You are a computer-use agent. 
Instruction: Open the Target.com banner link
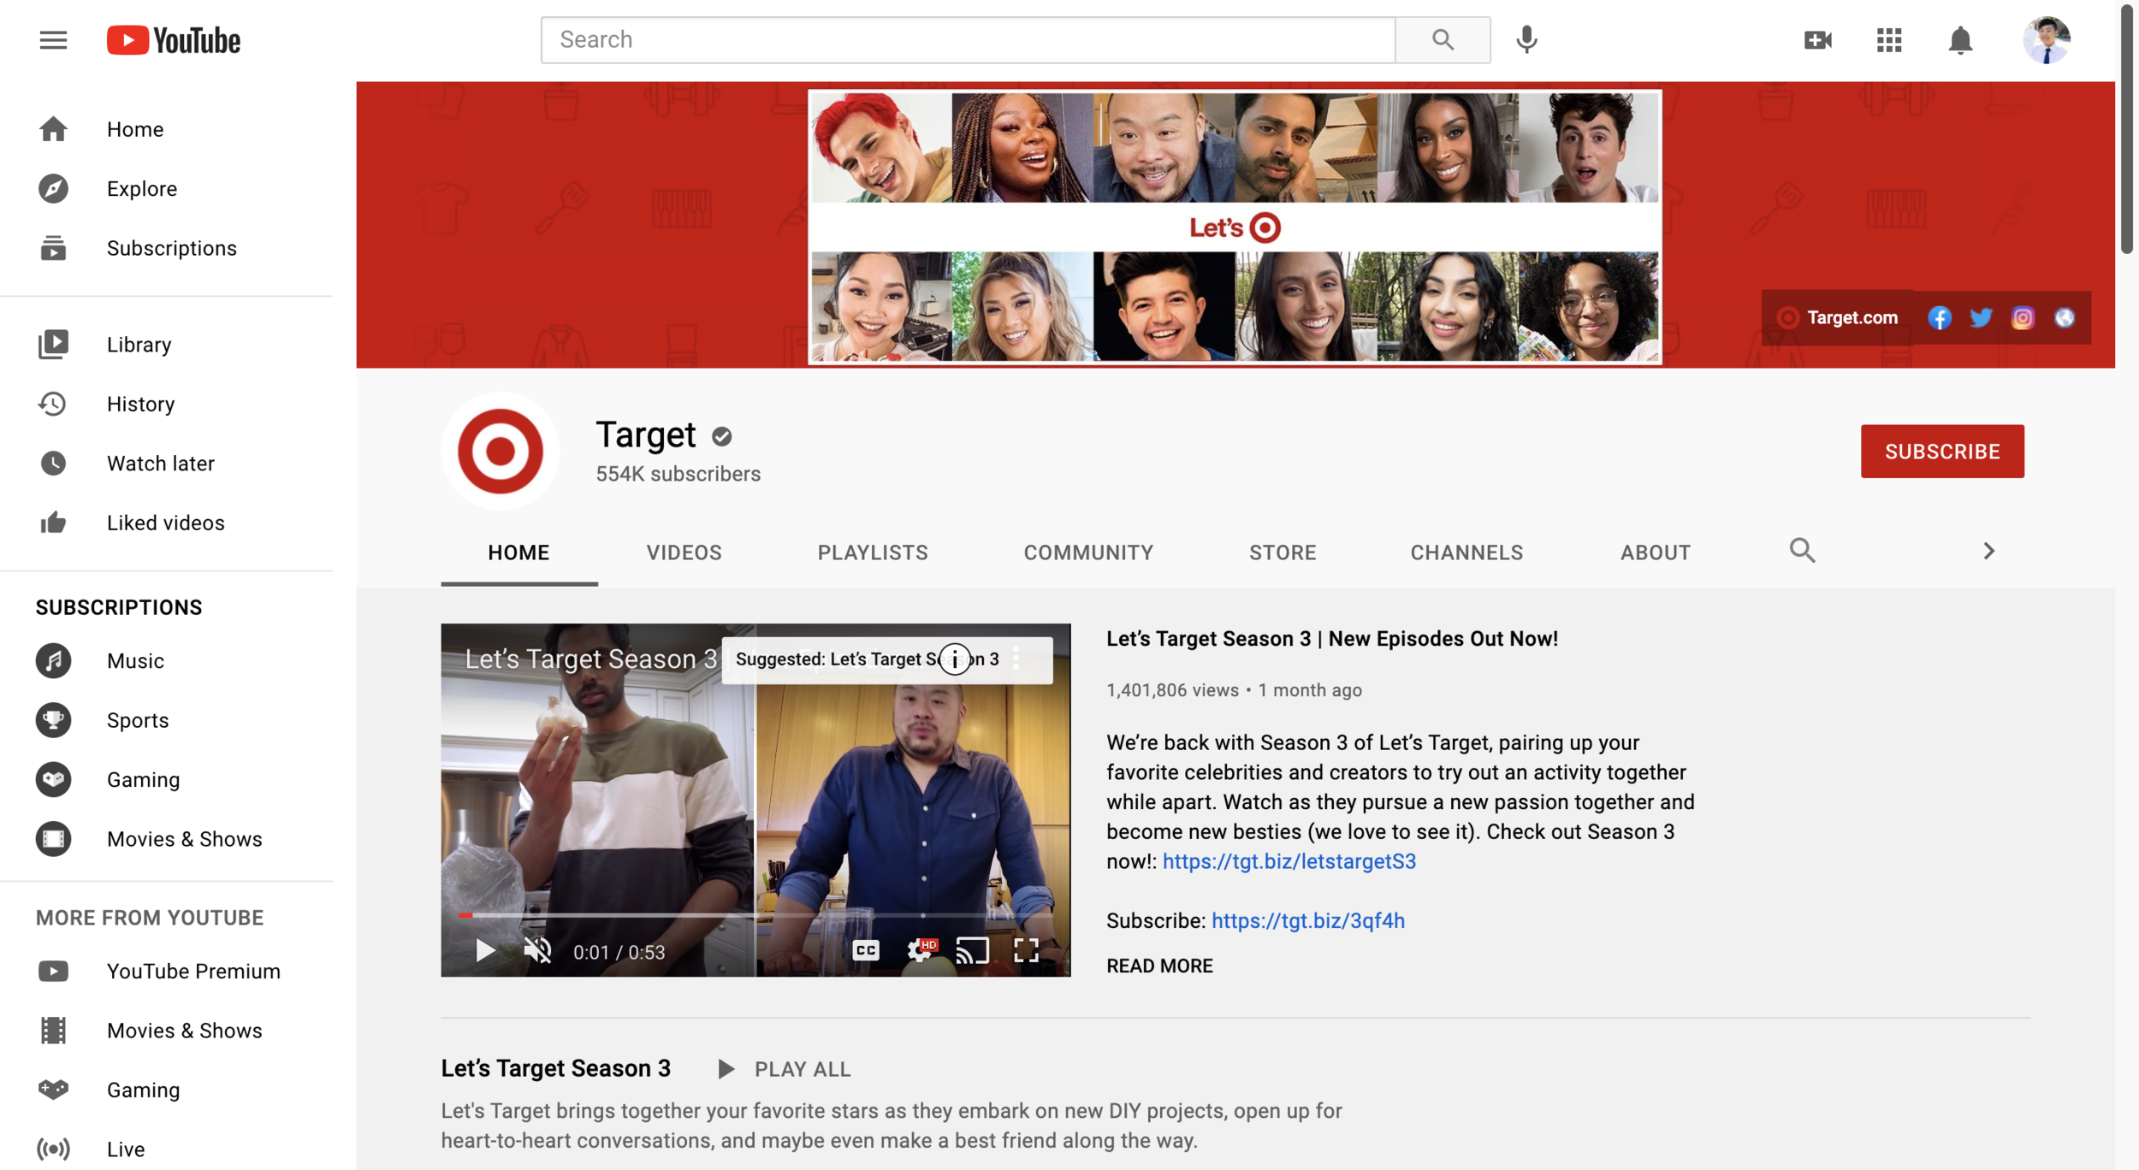pos(1838,318)
